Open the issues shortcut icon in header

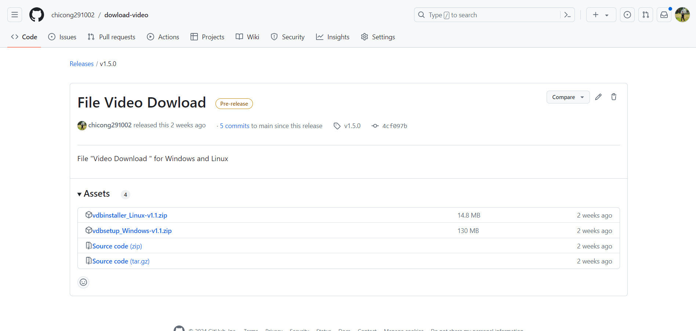pyautogui.click(x=627, y=15)
